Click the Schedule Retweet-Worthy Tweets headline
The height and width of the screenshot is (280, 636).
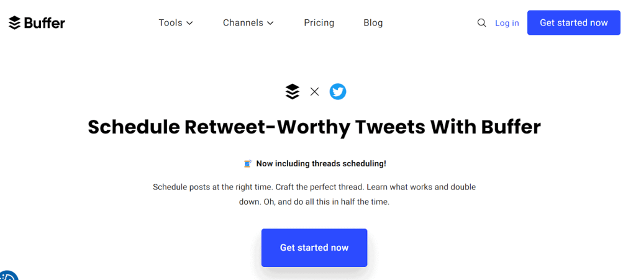[314, 127]
